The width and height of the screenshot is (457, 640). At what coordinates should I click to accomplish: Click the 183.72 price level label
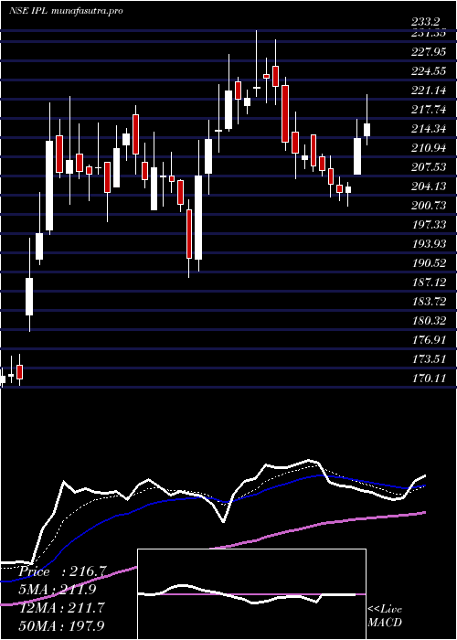pos(429,302)
